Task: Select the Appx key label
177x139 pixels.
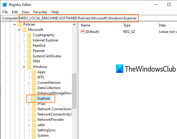Action: [41, 72]
